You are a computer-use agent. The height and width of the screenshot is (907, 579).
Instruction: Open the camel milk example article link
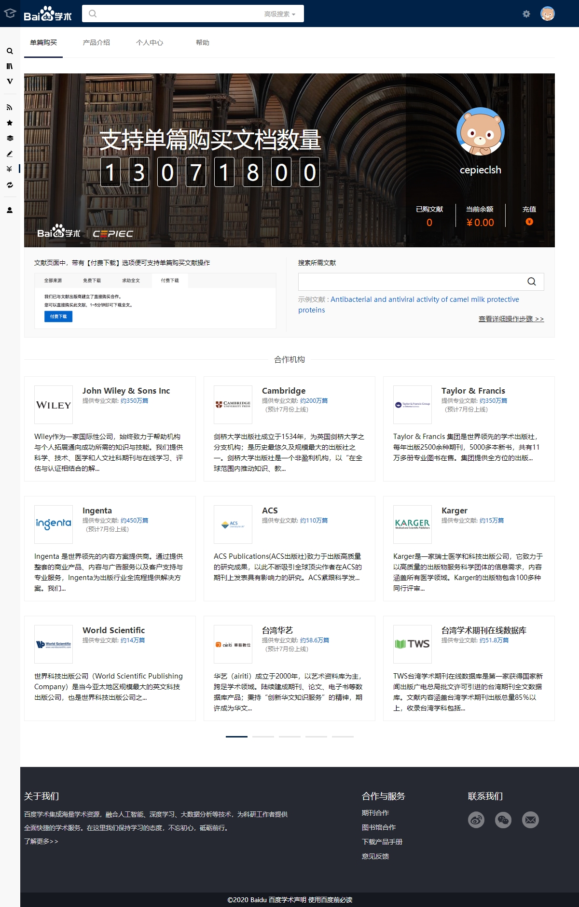pos(424,299)
